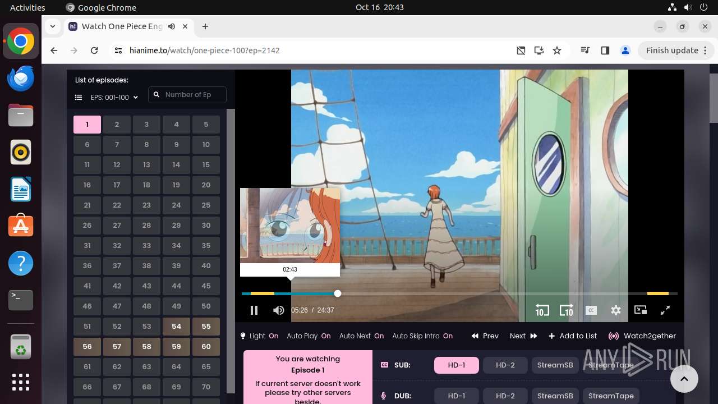Open LibreOffice Writer from the dock

pyautogui.click(x=21, y=189)
